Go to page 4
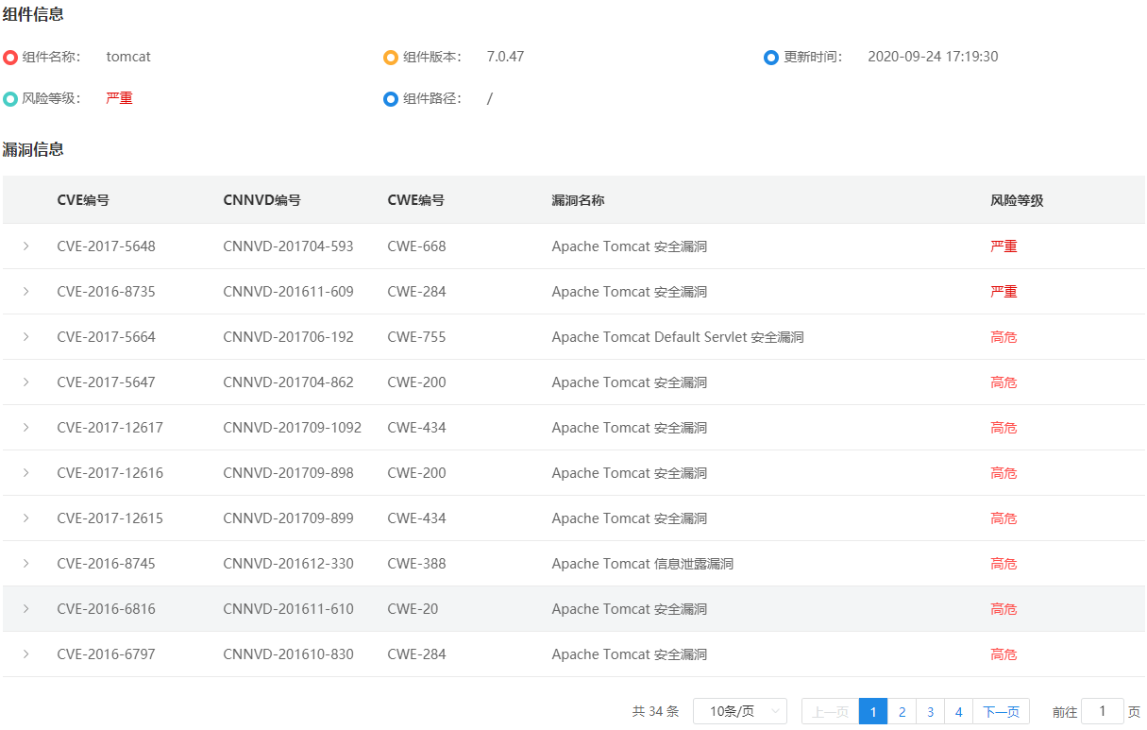 [x=958, y=711]
